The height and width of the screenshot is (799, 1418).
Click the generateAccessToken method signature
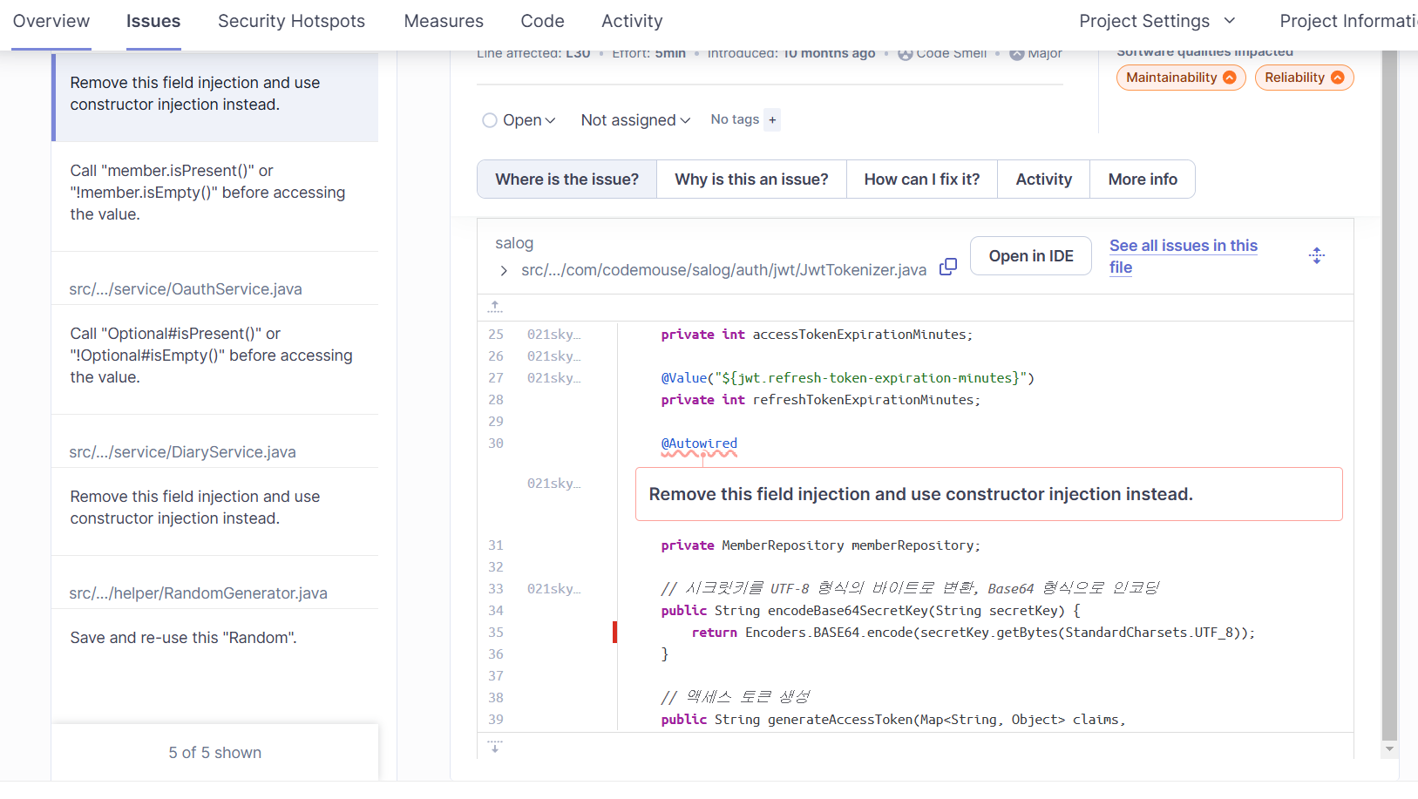click(x=893, y=720)
